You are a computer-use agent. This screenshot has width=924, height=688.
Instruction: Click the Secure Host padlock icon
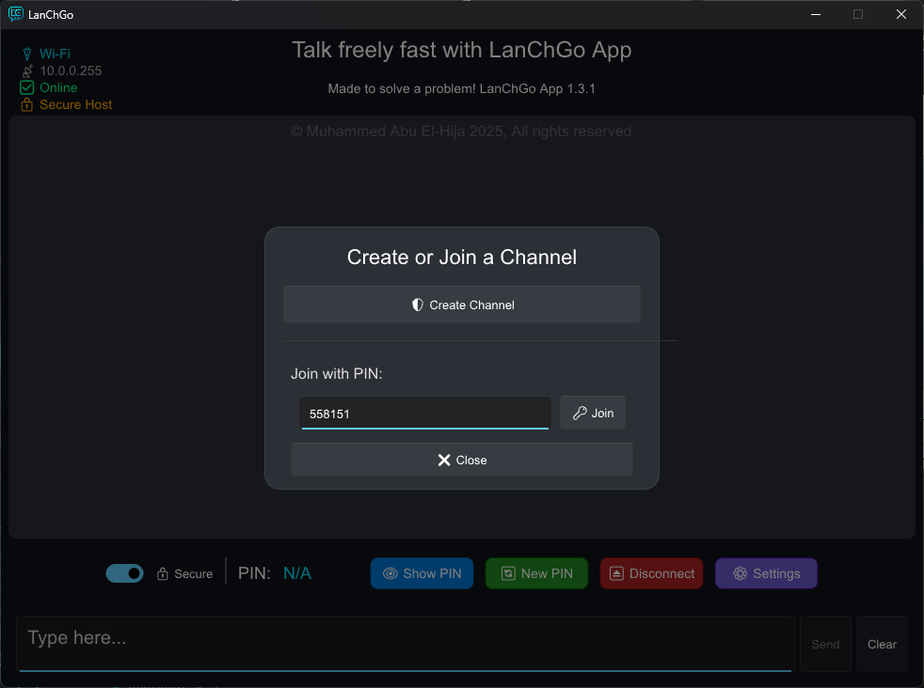click(x=26, y=104)
